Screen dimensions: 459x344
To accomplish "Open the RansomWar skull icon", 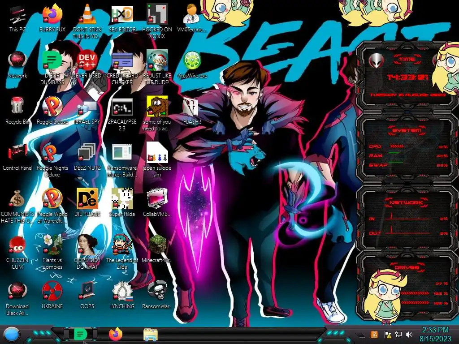I will pyautogui.click(x=157, y=296).
